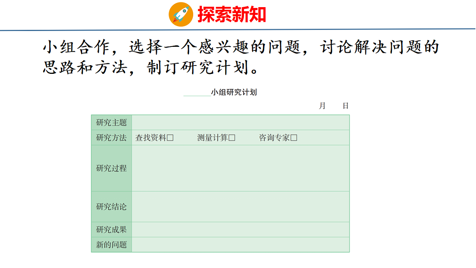Select the 研究方法 row label

(x=111, y=138)
